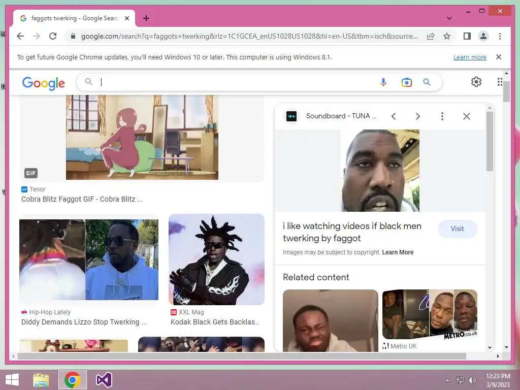Click the browser forward arrow

tap(37, 36)
